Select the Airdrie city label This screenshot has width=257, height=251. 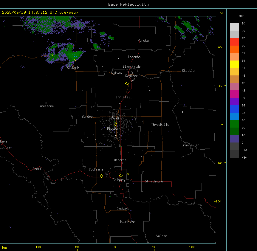120,160
